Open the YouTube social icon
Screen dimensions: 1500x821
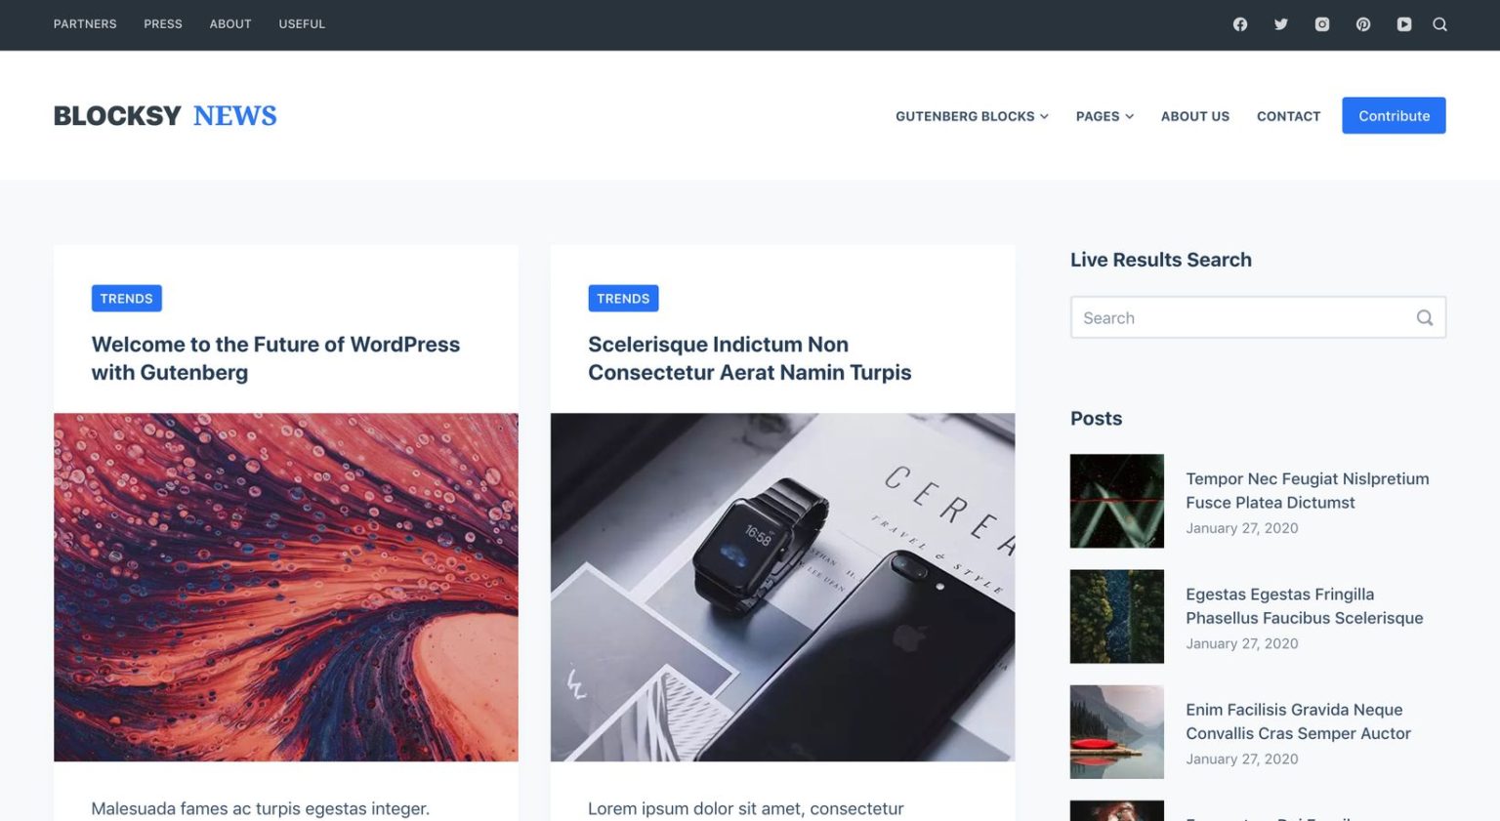pyautogui.click(x=1404, y=24)
